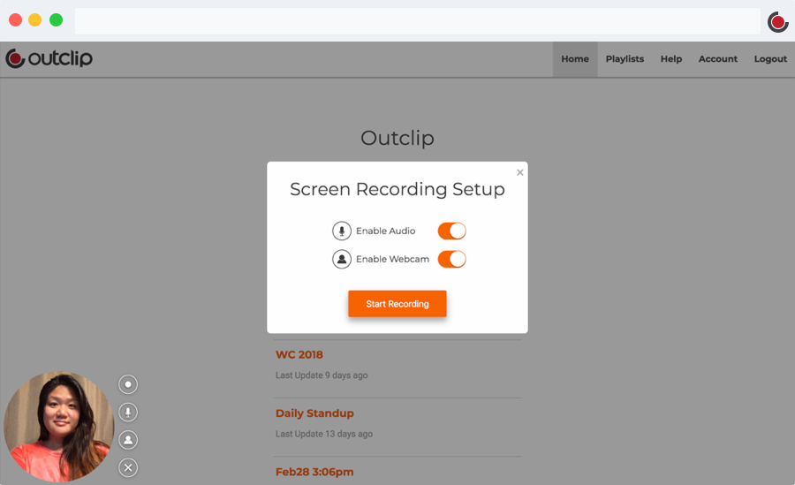Open the Playlists page
795x485 pixels.
pos(625,59)
